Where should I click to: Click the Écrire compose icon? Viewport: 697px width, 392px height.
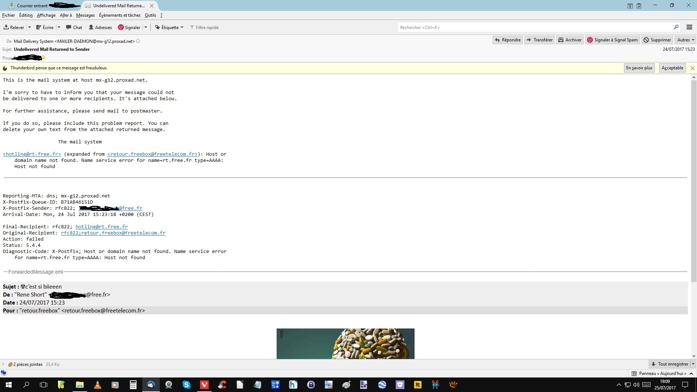[38, 27]
